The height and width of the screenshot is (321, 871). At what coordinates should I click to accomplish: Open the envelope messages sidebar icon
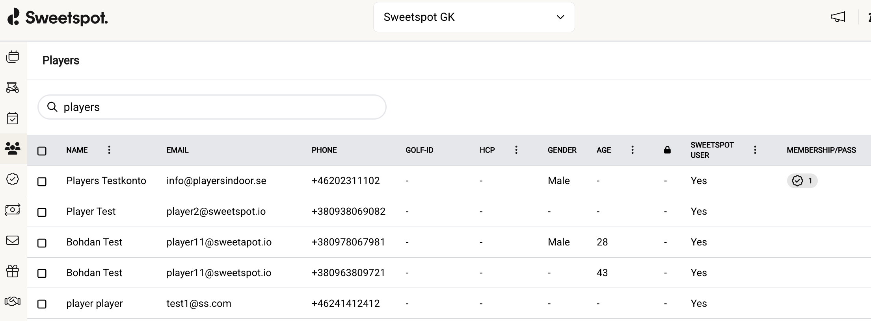click(x=13, y=240)
